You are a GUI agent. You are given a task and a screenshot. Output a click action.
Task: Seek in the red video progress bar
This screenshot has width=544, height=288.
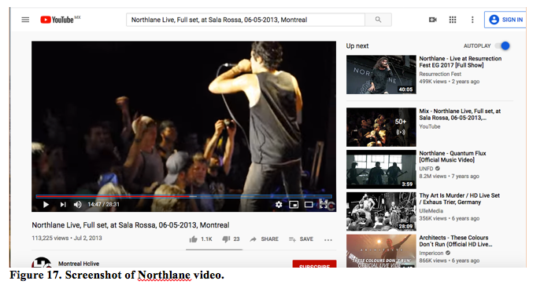point(183,196)
